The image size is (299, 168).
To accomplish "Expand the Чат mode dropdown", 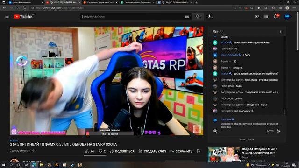I will [x=217, y=31].
